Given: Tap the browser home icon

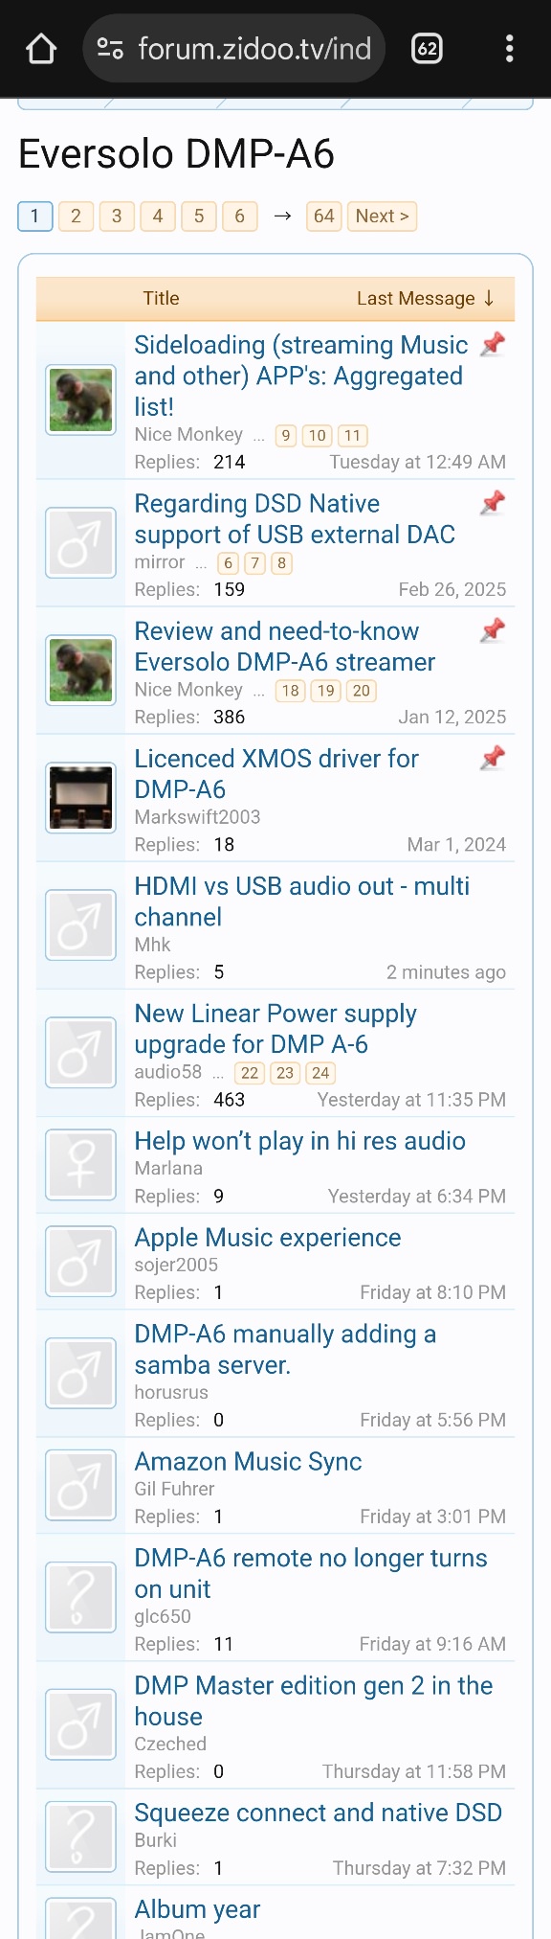Looking at the screenshot, I should tap(41, 48).
